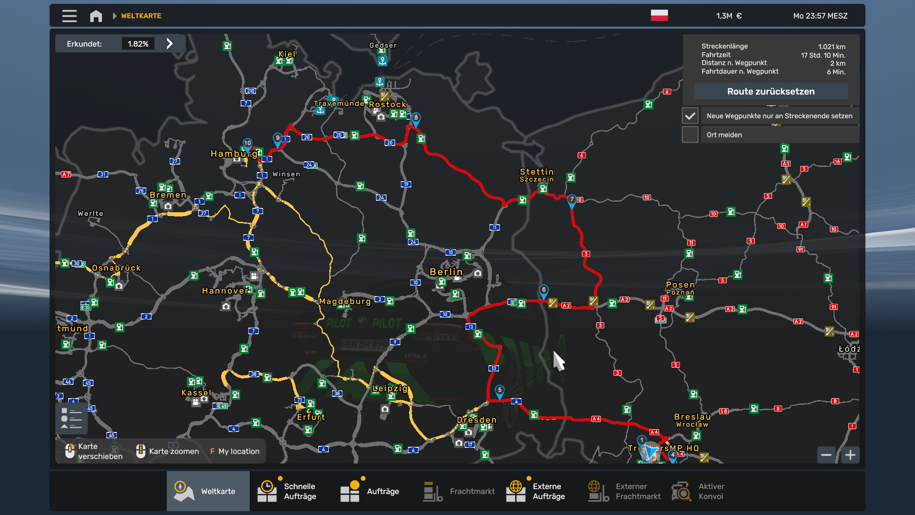Click the Leipzig city label
Image resolution: width=915 pixels, height=515 pixels.
[390, 388]
